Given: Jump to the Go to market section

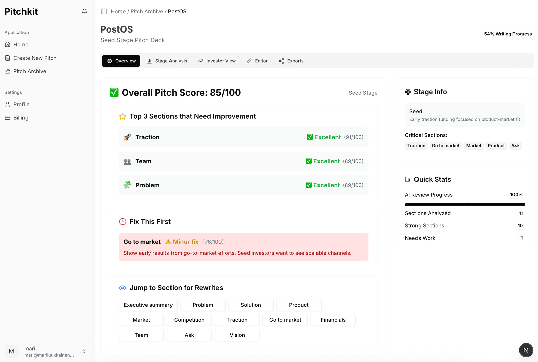Looking at the screenshot, I should (285, 320).
